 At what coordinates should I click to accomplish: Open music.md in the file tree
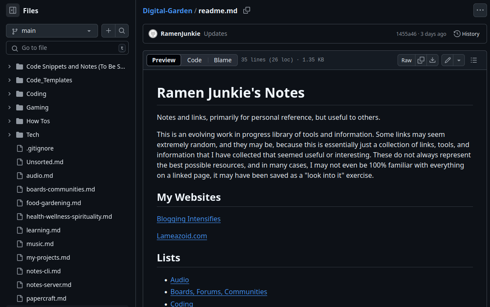[40, 244]
